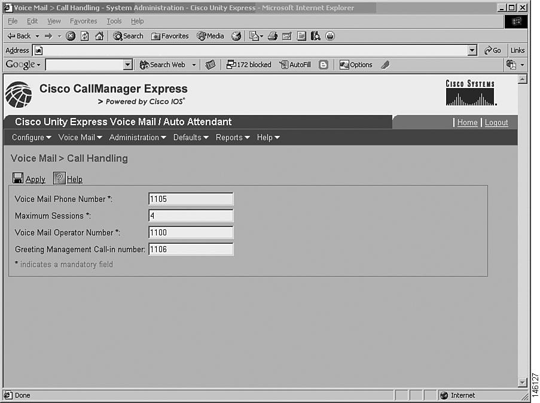This screenshot has width=540, height=403.
Task: Expand the Reports menu
Action: point(233,138)
